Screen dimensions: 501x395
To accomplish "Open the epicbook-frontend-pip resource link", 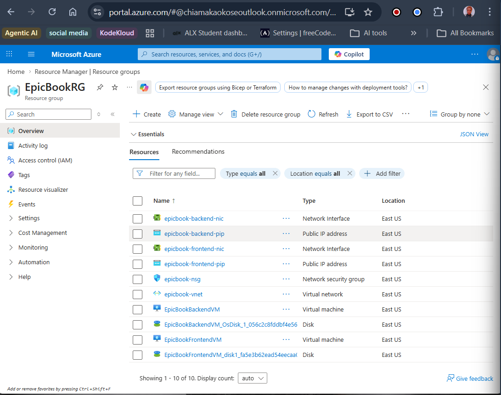I will coord(195,264).
